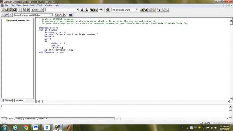The image size is (233, 131).
Task: Select the general_reverse files tree item
Action: click(x=19, y=20)
